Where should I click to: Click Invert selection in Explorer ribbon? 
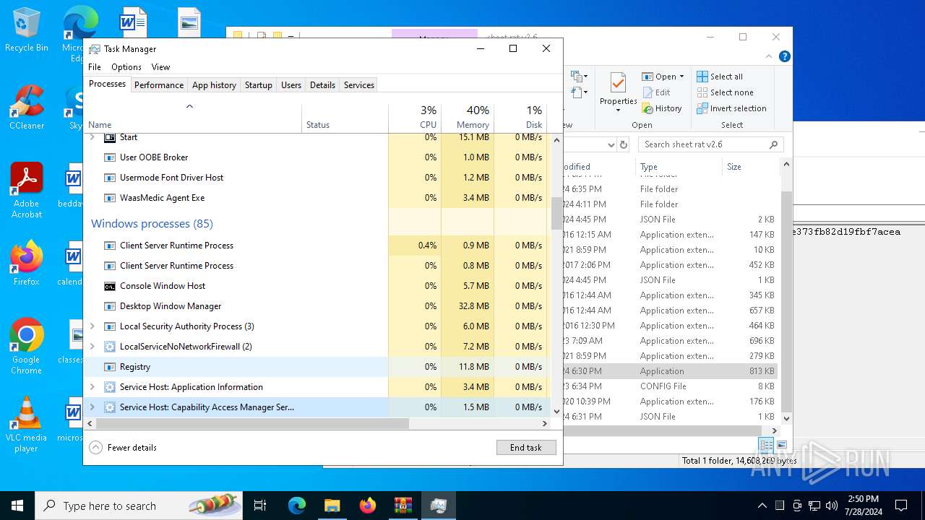tap(731, 108)
